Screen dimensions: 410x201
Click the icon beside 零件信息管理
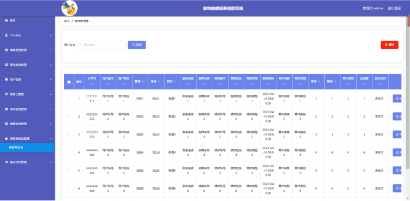tap(7, 109)
